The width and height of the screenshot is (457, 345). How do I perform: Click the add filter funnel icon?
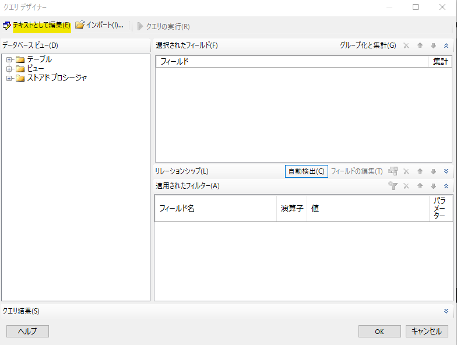[x=393, y=186]
